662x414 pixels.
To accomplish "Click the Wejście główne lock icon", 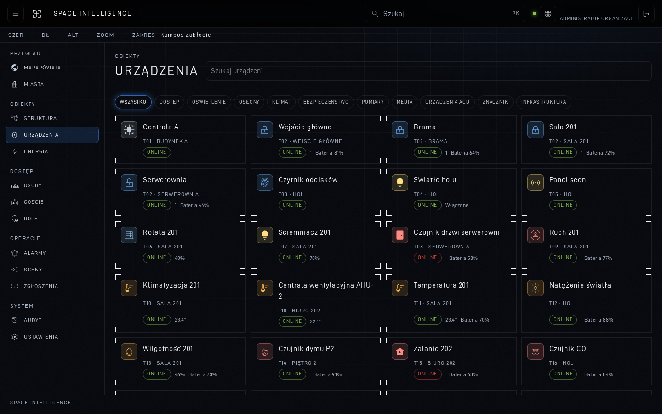I will pos(265,130).
